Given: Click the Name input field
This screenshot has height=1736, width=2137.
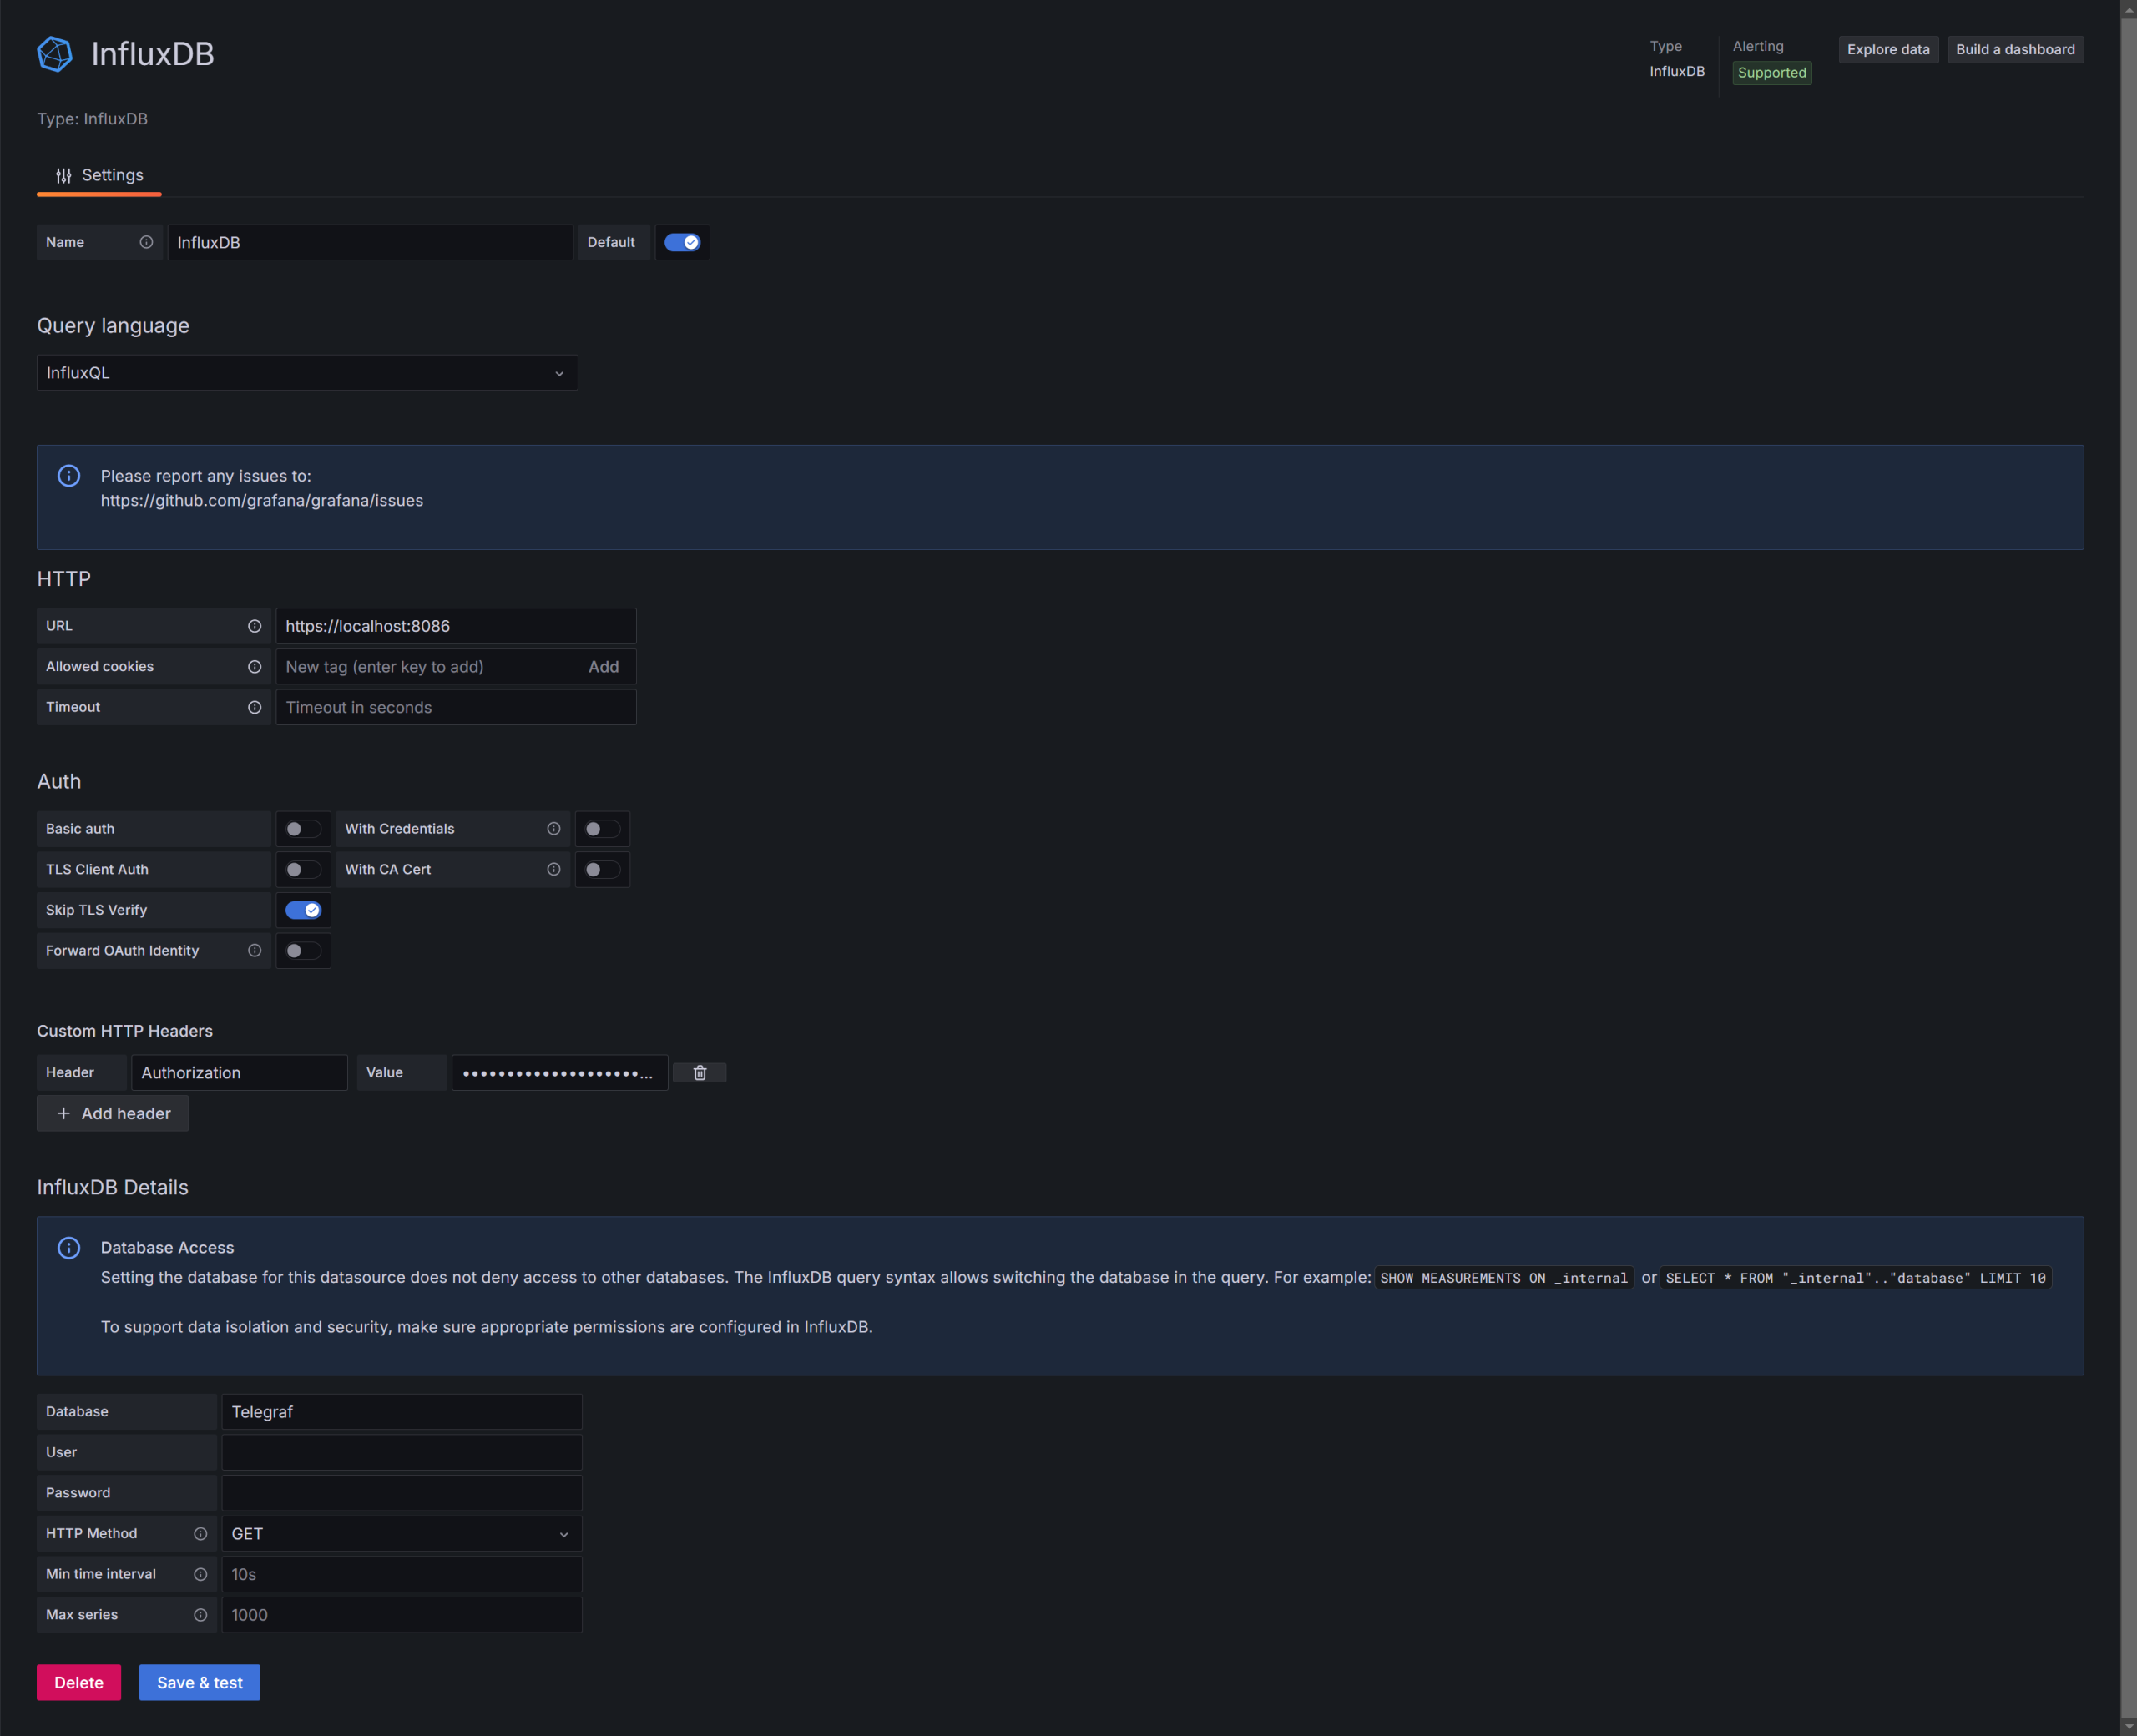Looking at the screenshot, I should (370, 242).
